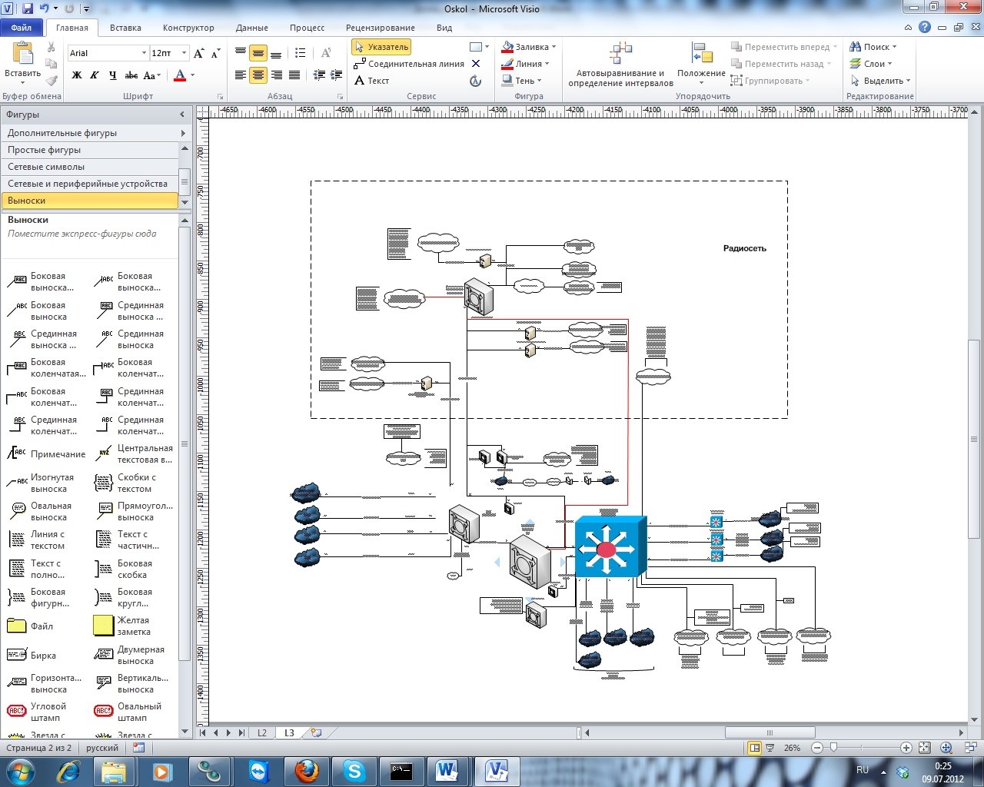This screenshot has height=787, width=984.
Task: Decrease font size with A˅ icon
Action: 216,53
